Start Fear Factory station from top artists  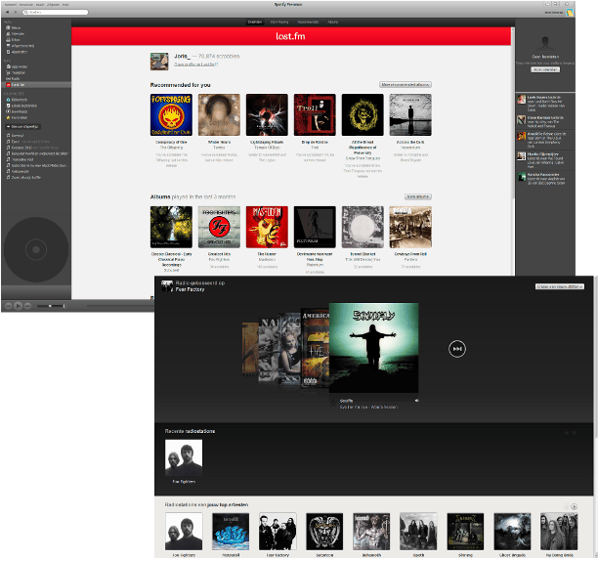[278, 532]
